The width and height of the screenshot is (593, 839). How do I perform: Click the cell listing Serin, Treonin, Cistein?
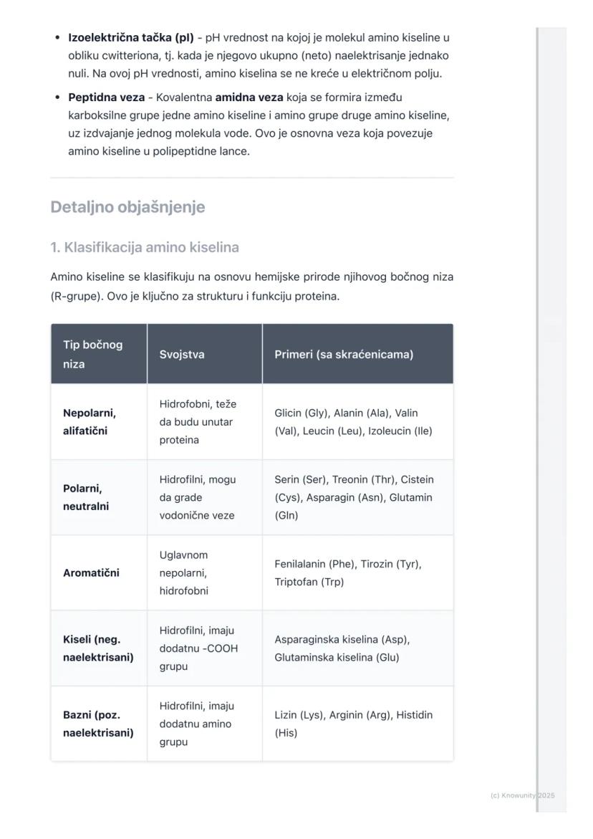pos(354,497)
